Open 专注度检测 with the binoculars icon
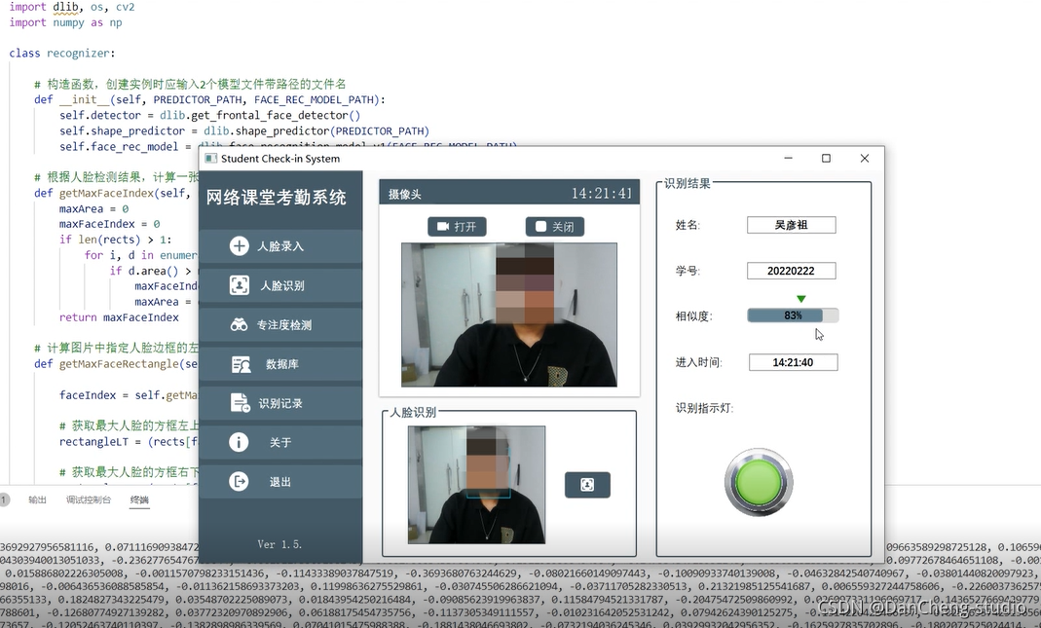This screenshot has width=1041, height=628. [239, 325]
